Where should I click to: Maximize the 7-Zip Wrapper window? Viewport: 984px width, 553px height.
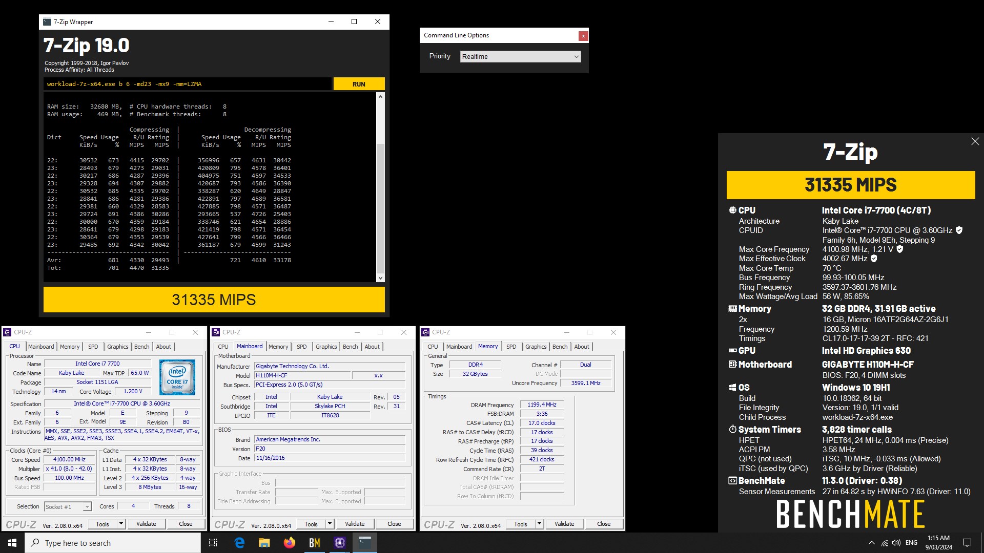point(354,22)
